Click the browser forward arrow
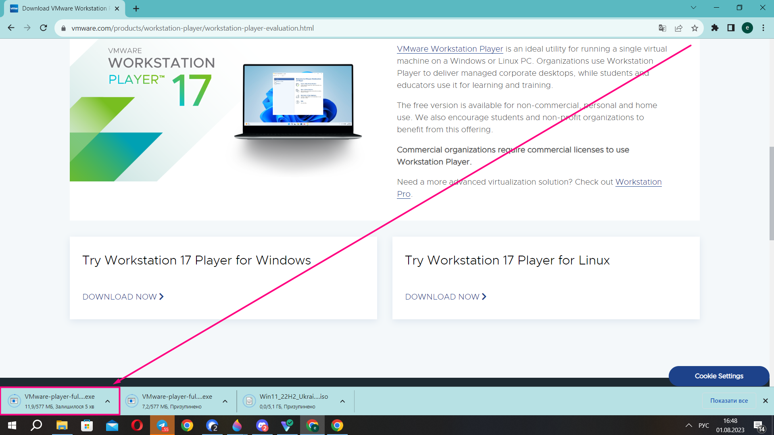The height and width of the screenshot is (435, 774). (x=27, y=28)
